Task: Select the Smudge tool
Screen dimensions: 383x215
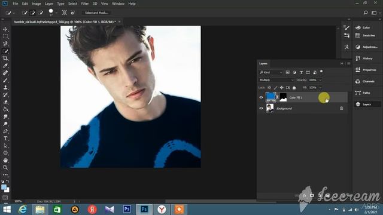Action: (5, 117)
